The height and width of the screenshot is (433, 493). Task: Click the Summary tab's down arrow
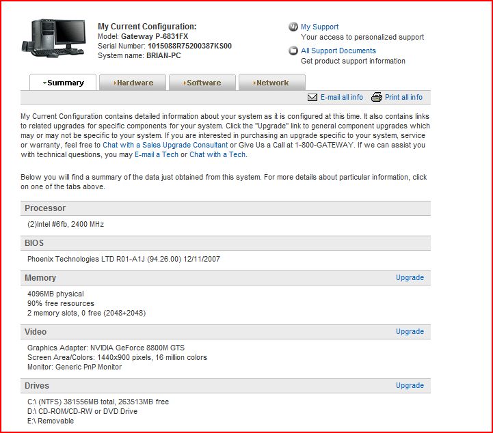click(44, 83)
